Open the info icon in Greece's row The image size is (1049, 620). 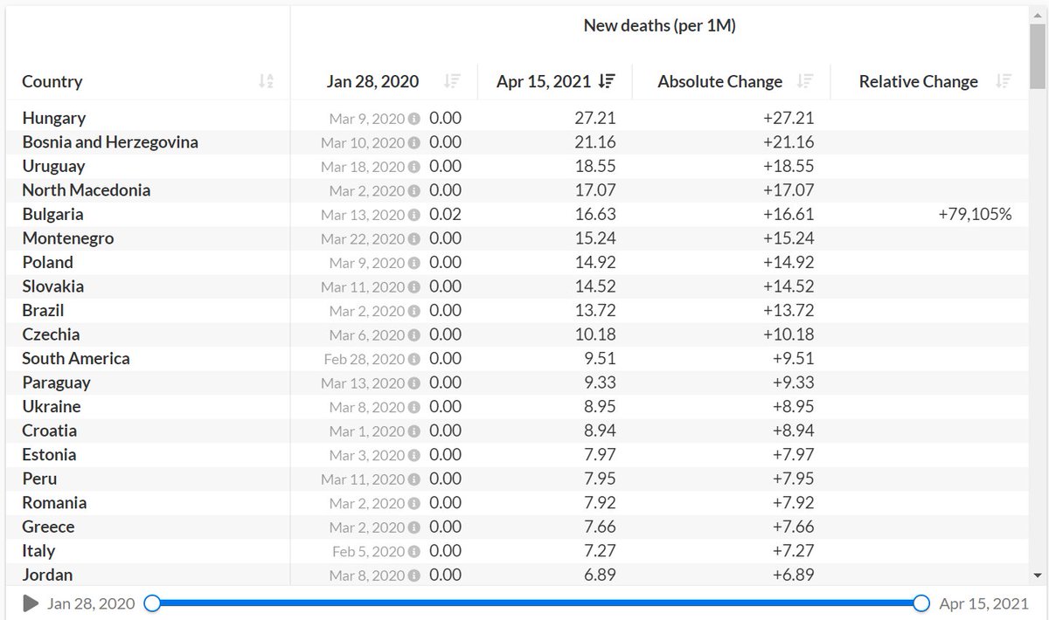(413, 527)
